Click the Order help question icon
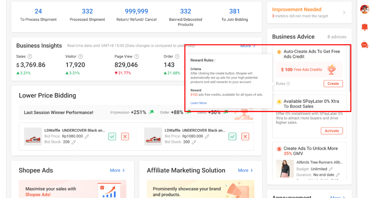This screenshot has height=198, width=373. (177, 56)
